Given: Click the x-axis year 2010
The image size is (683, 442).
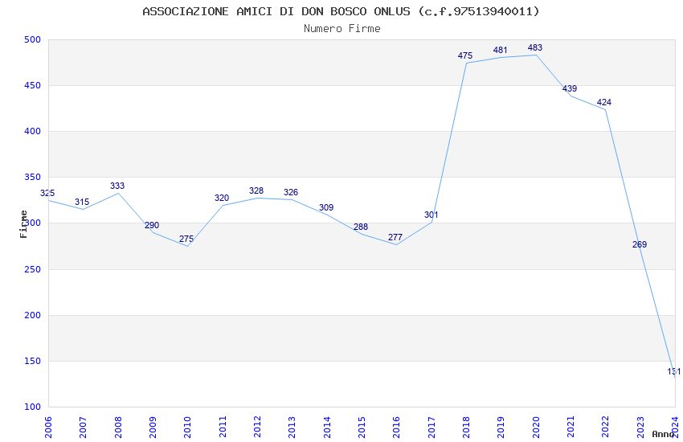Looking at the screenshot, I should [x=187, y=427].
